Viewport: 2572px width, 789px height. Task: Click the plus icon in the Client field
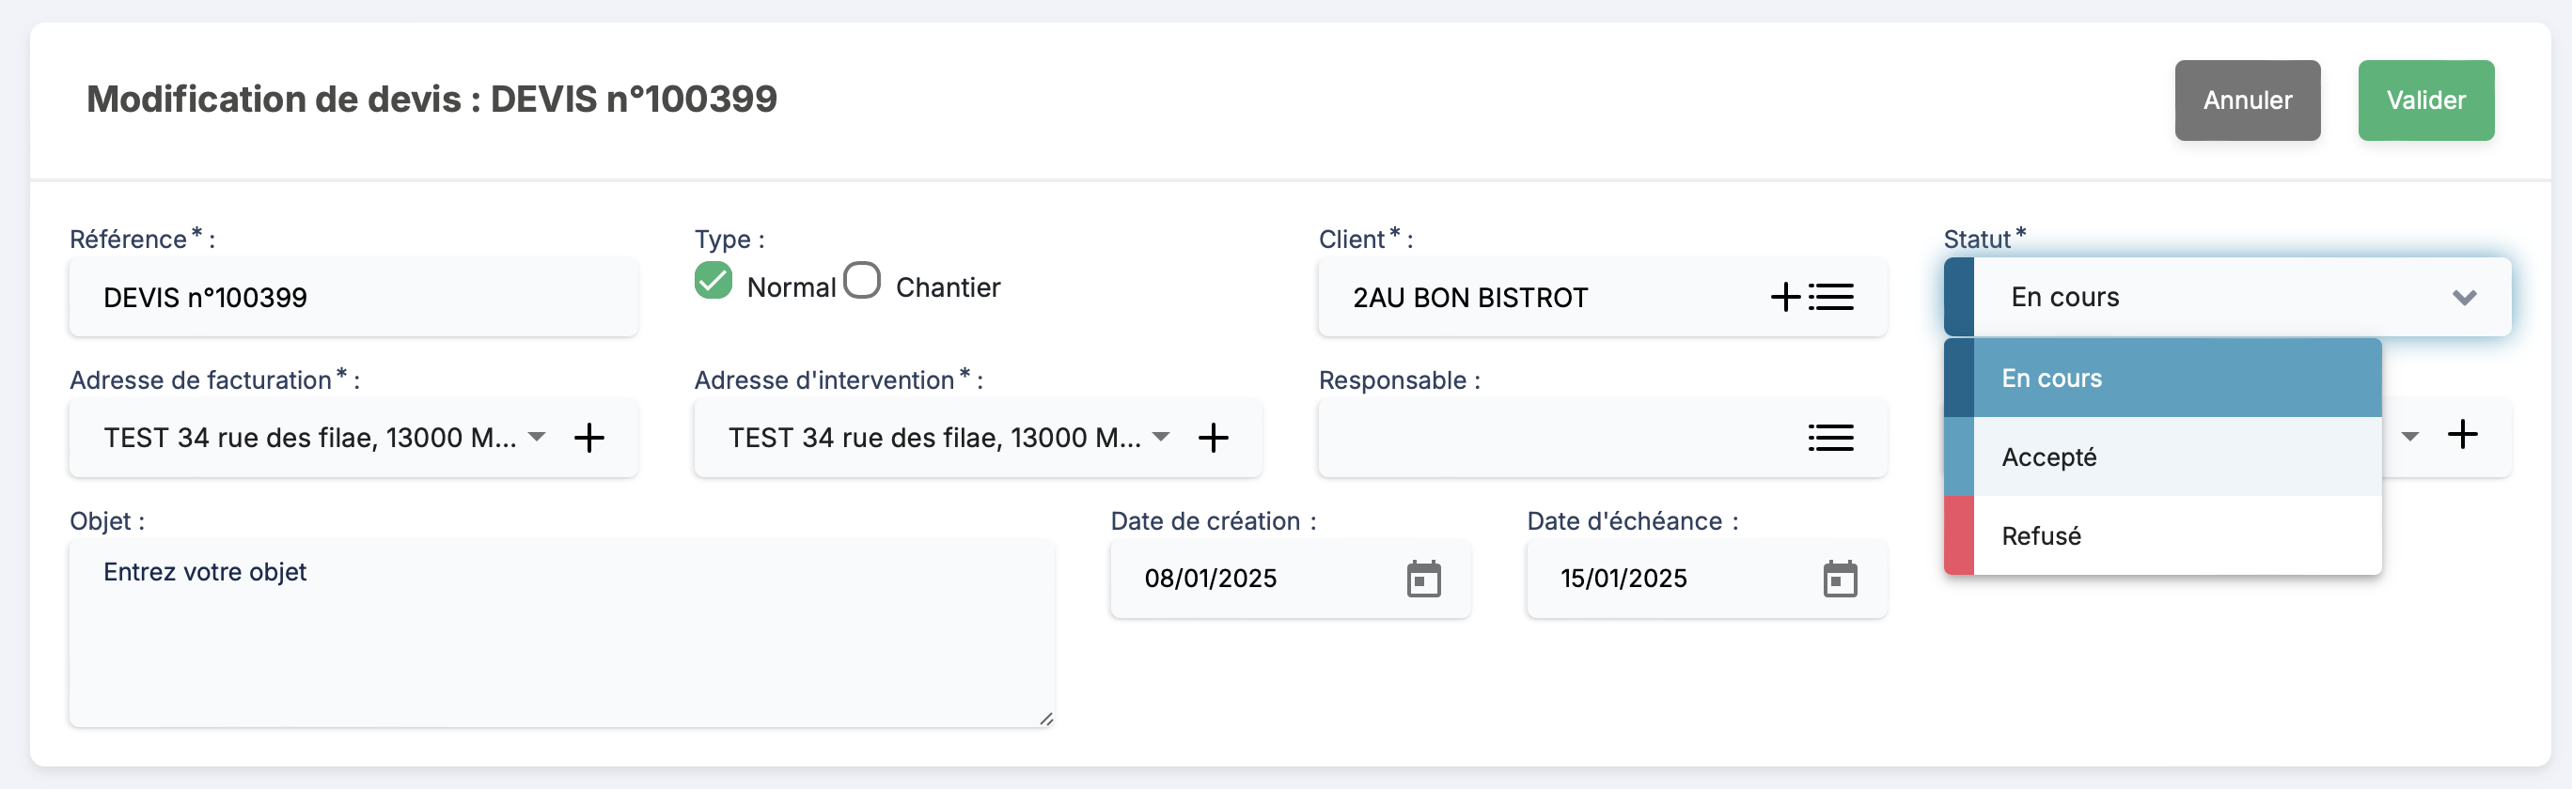(1784, 297)
